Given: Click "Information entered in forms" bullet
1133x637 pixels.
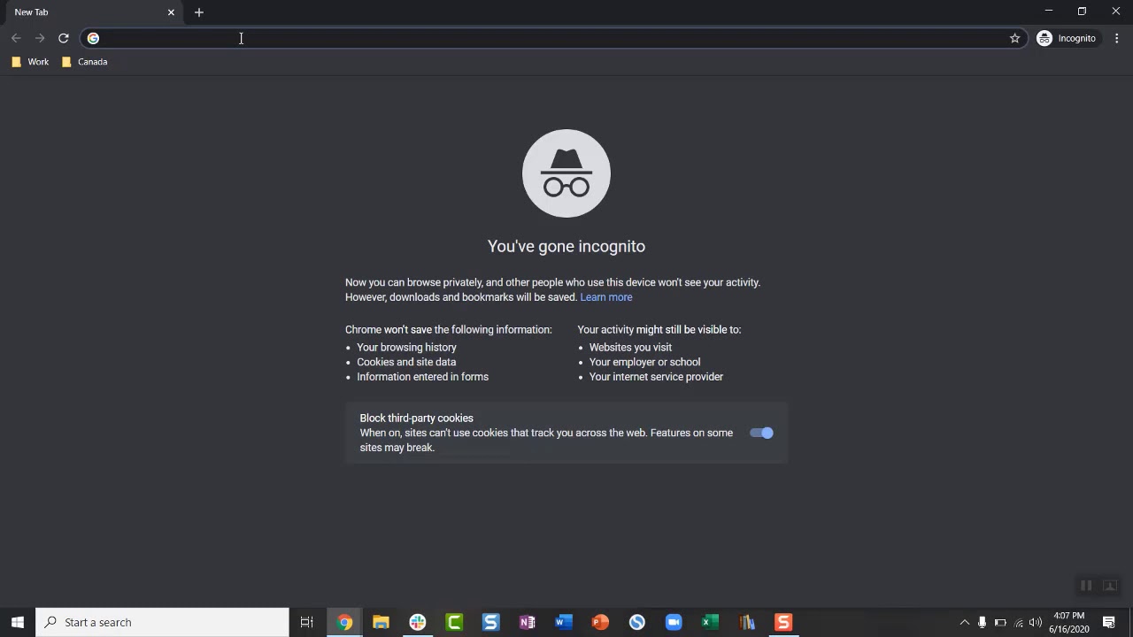Looking at the screenshot, I should coord(422,377).
